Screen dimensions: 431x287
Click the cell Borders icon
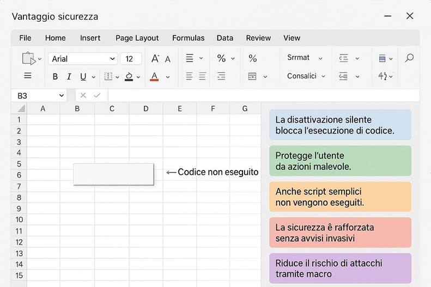click(x=108, y=77)
